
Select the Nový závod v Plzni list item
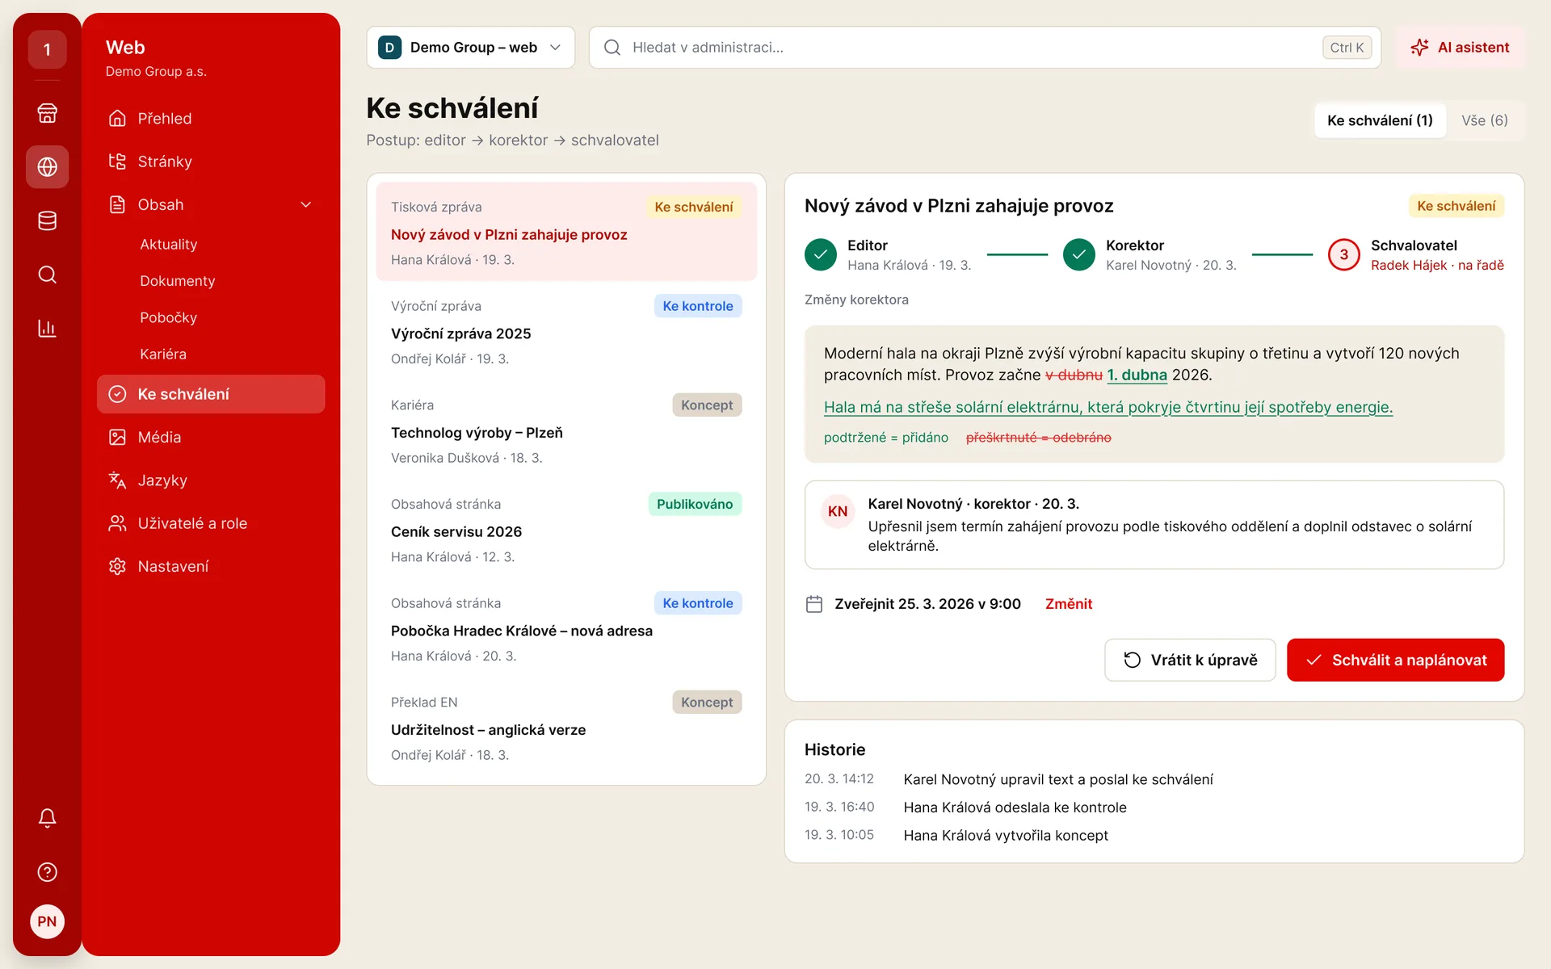[566, 232]
